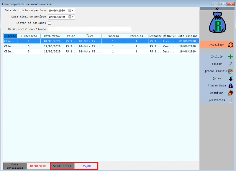Click the Atualizar refresh arrows icon
The width and height of the screenshot is (236, 171).
pyautogui.click(x=230, y=45)
